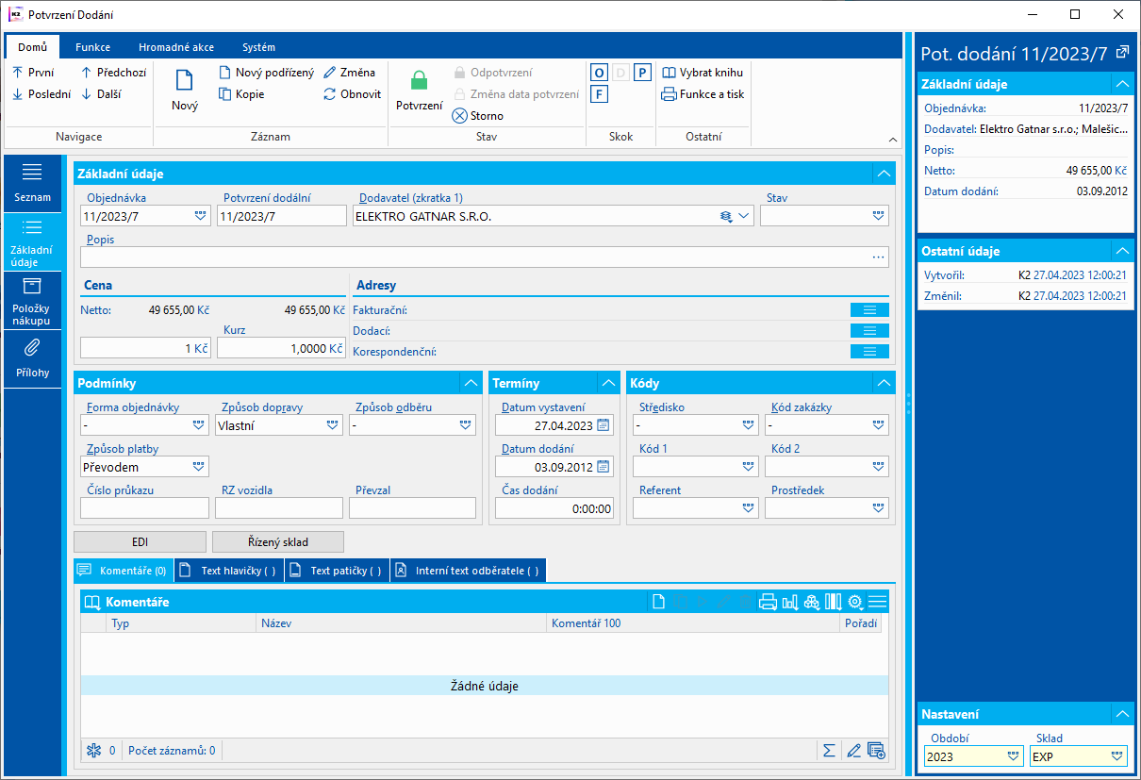The width and height of the screenshot is (1141, 780).
Task: Open Dodací address button
Action: (x=869, y=331)
